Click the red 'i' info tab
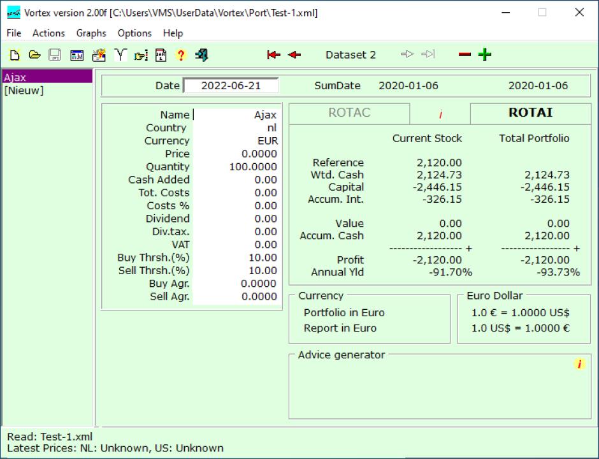The height and width of the screenshot is (459, 599). pyautogui.click(x=440, y=115)
